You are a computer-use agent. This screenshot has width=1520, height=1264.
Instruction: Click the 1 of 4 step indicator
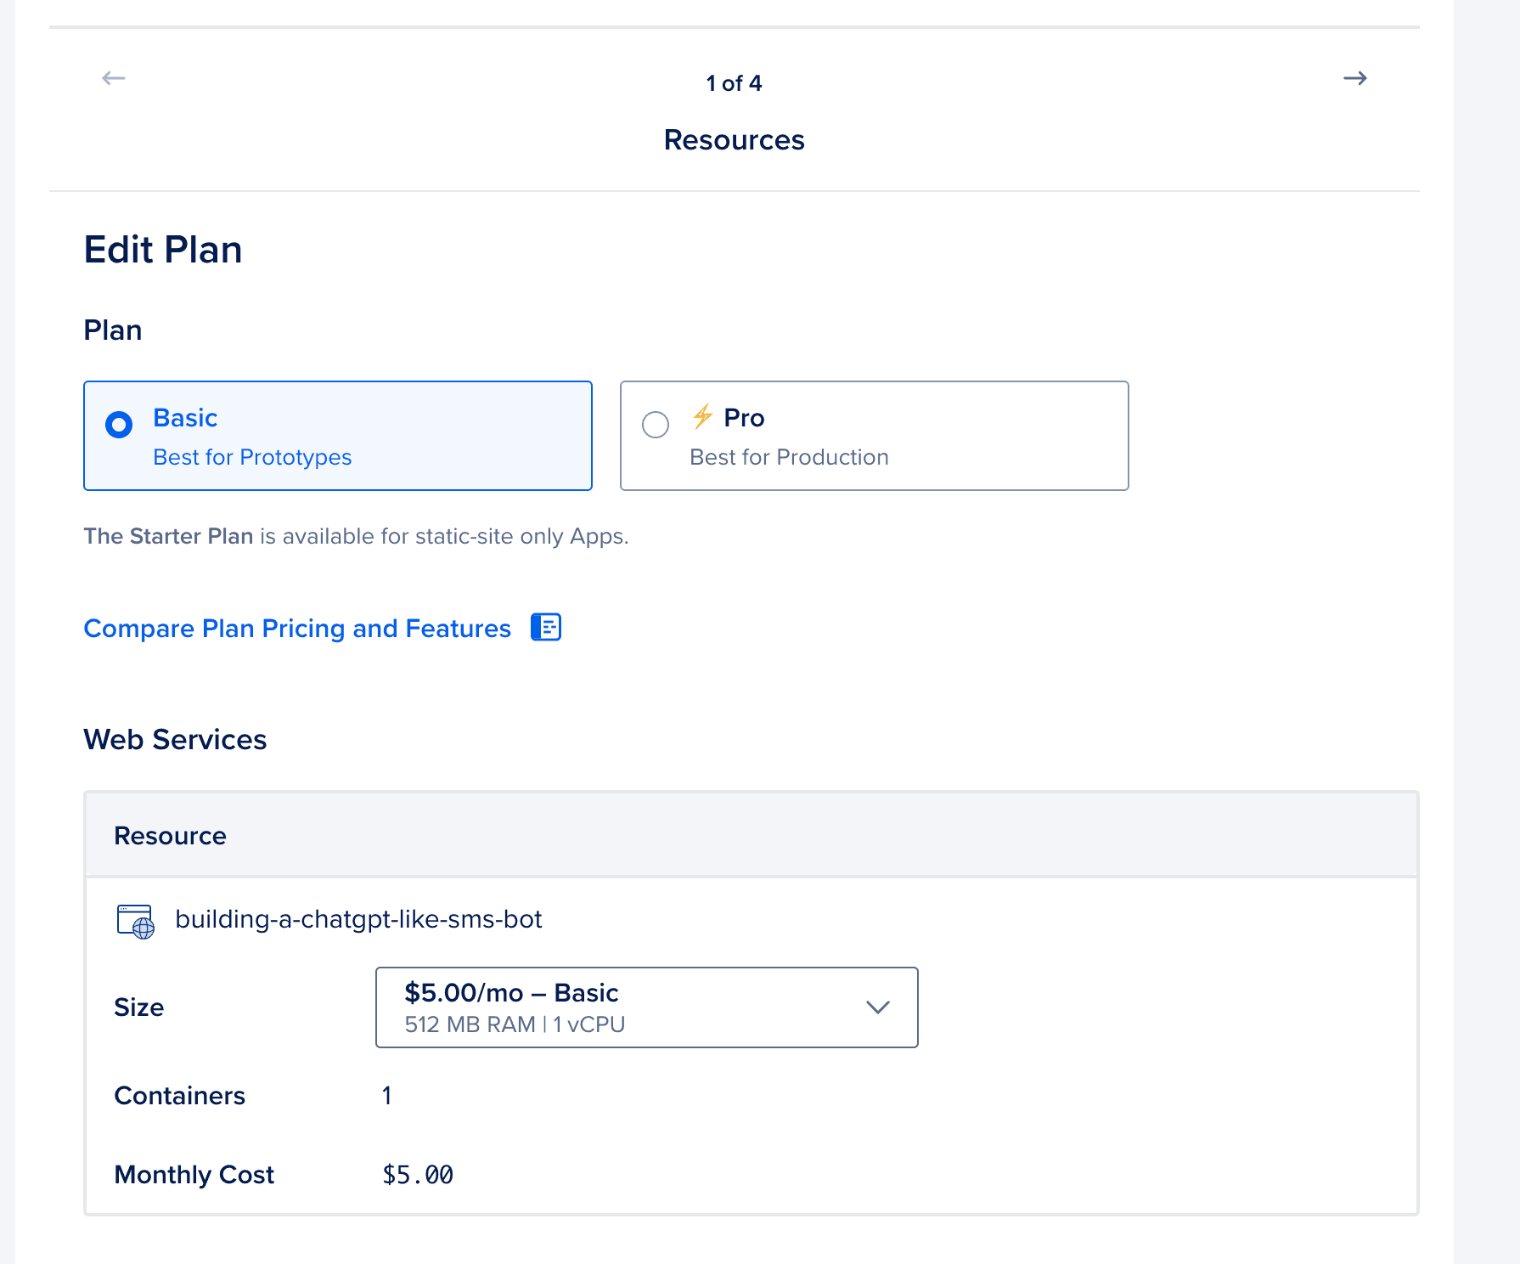tap(734, 83)
